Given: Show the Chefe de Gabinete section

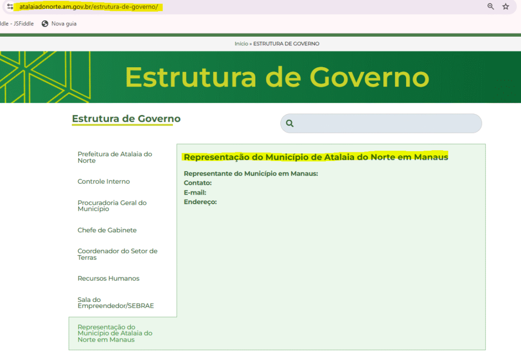Looking at the screenshot, I should click(x=107, y=230).
